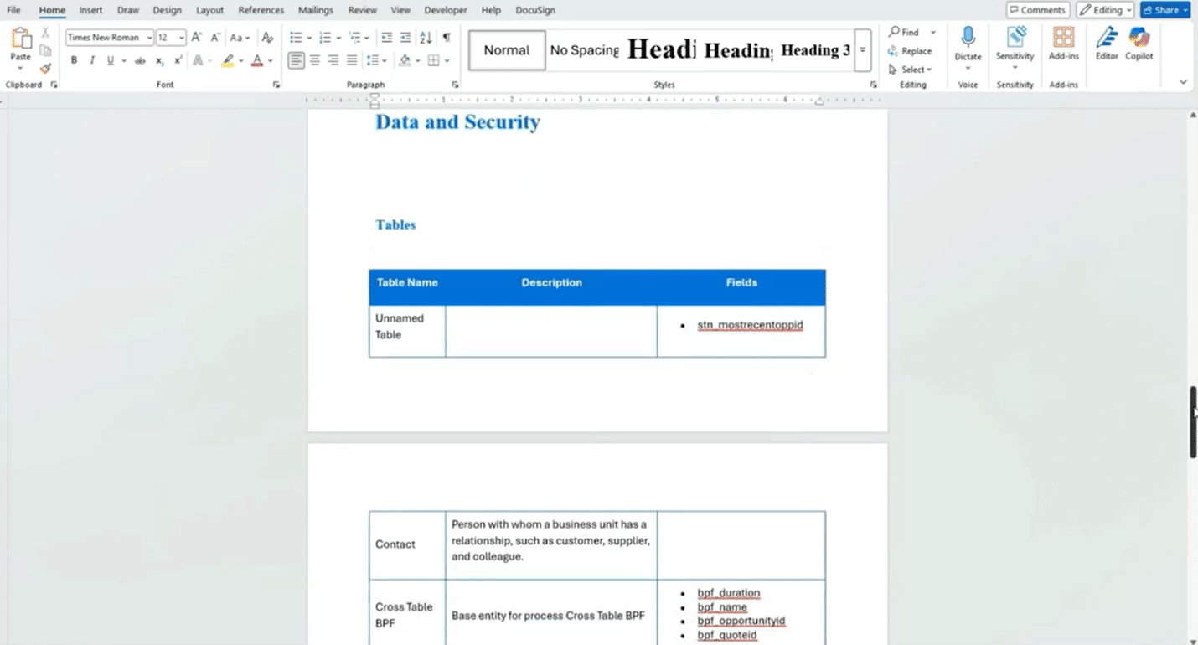Apply subscript formatting

click(160, 60)
